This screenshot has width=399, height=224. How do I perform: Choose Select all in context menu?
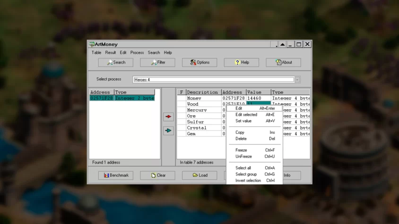pos(254,168)
